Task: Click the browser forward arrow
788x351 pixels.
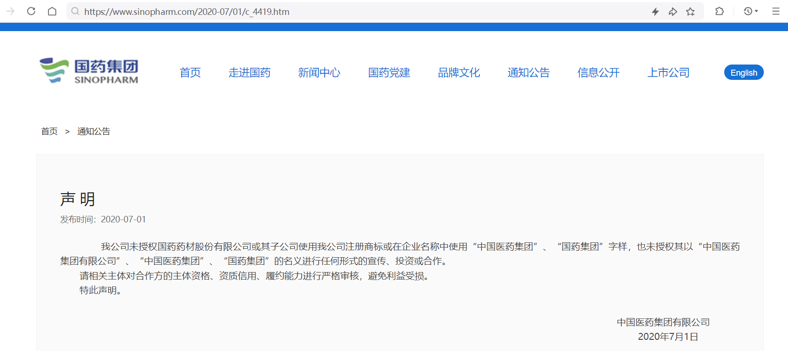Action: [10, 11]
